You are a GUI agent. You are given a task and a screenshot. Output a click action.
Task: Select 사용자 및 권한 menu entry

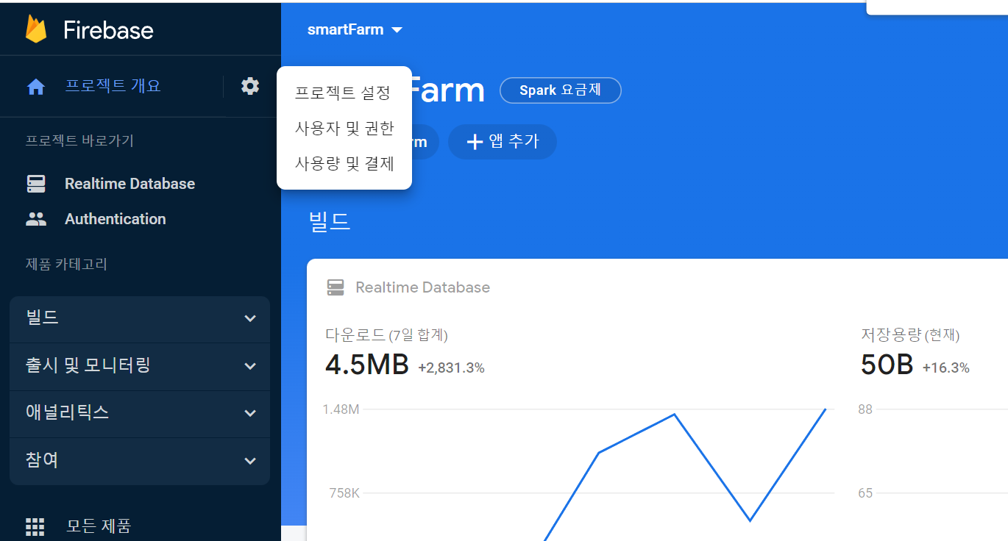pos(344,128)
